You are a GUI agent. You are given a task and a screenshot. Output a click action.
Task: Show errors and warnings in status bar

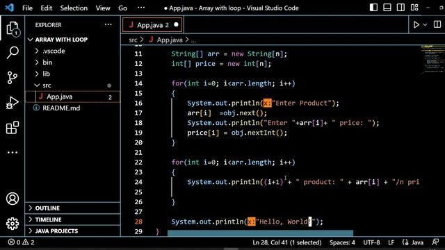[x=22, y=242]
